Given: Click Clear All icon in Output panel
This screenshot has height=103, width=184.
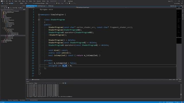Looking at the screenshot, I should 63,83.
